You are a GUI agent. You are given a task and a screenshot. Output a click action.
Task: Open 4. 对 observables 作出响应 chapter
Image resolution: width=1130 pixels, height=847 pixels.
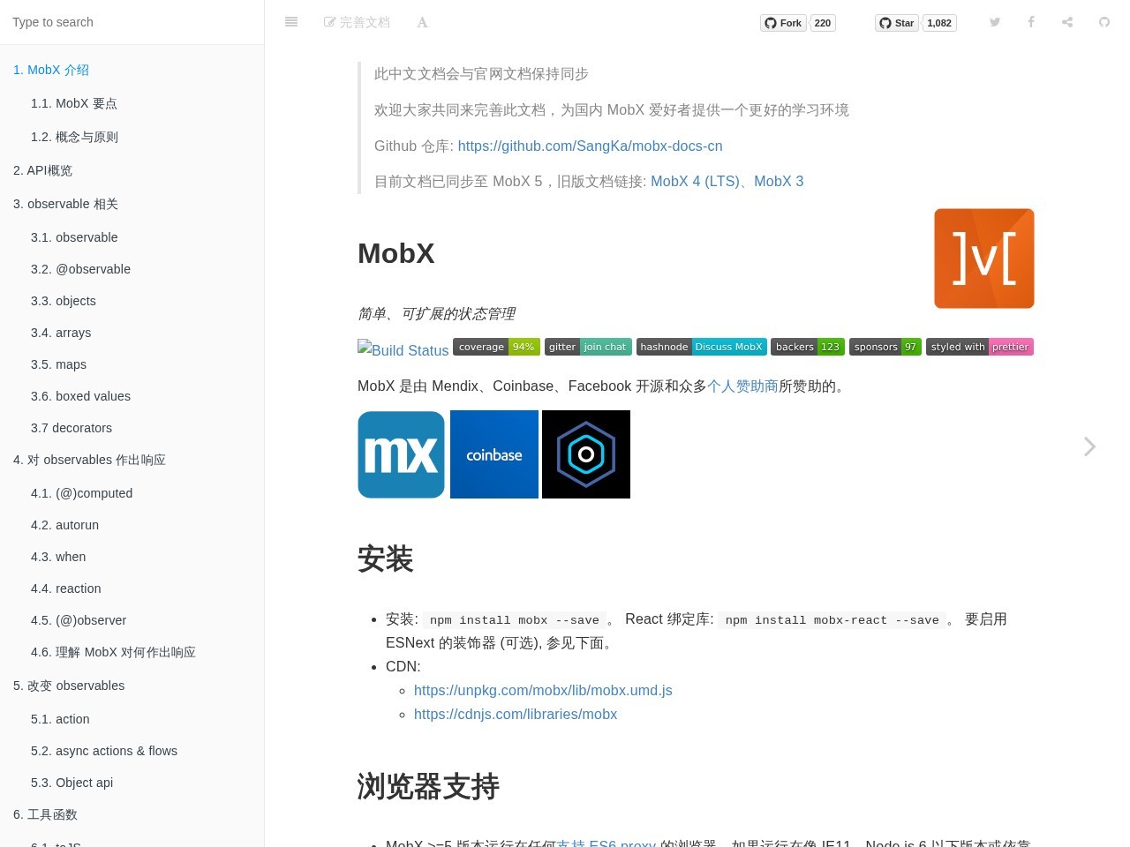pyautogui.click(x=132, y=460)
